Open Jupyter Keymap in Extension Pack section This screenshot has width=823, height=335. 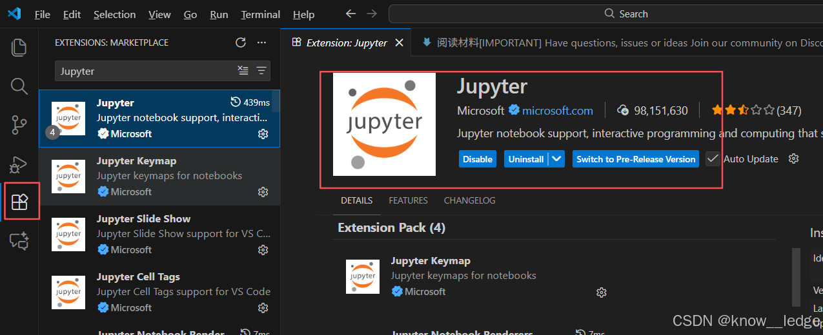[x=431, y=261]
